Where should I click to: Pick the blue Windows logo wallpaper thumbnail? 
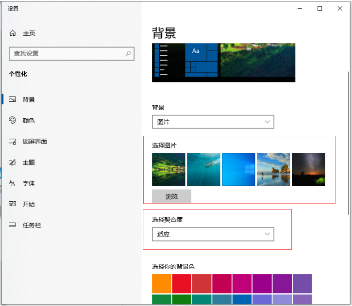pyautogui.click(x=238, y=169)
